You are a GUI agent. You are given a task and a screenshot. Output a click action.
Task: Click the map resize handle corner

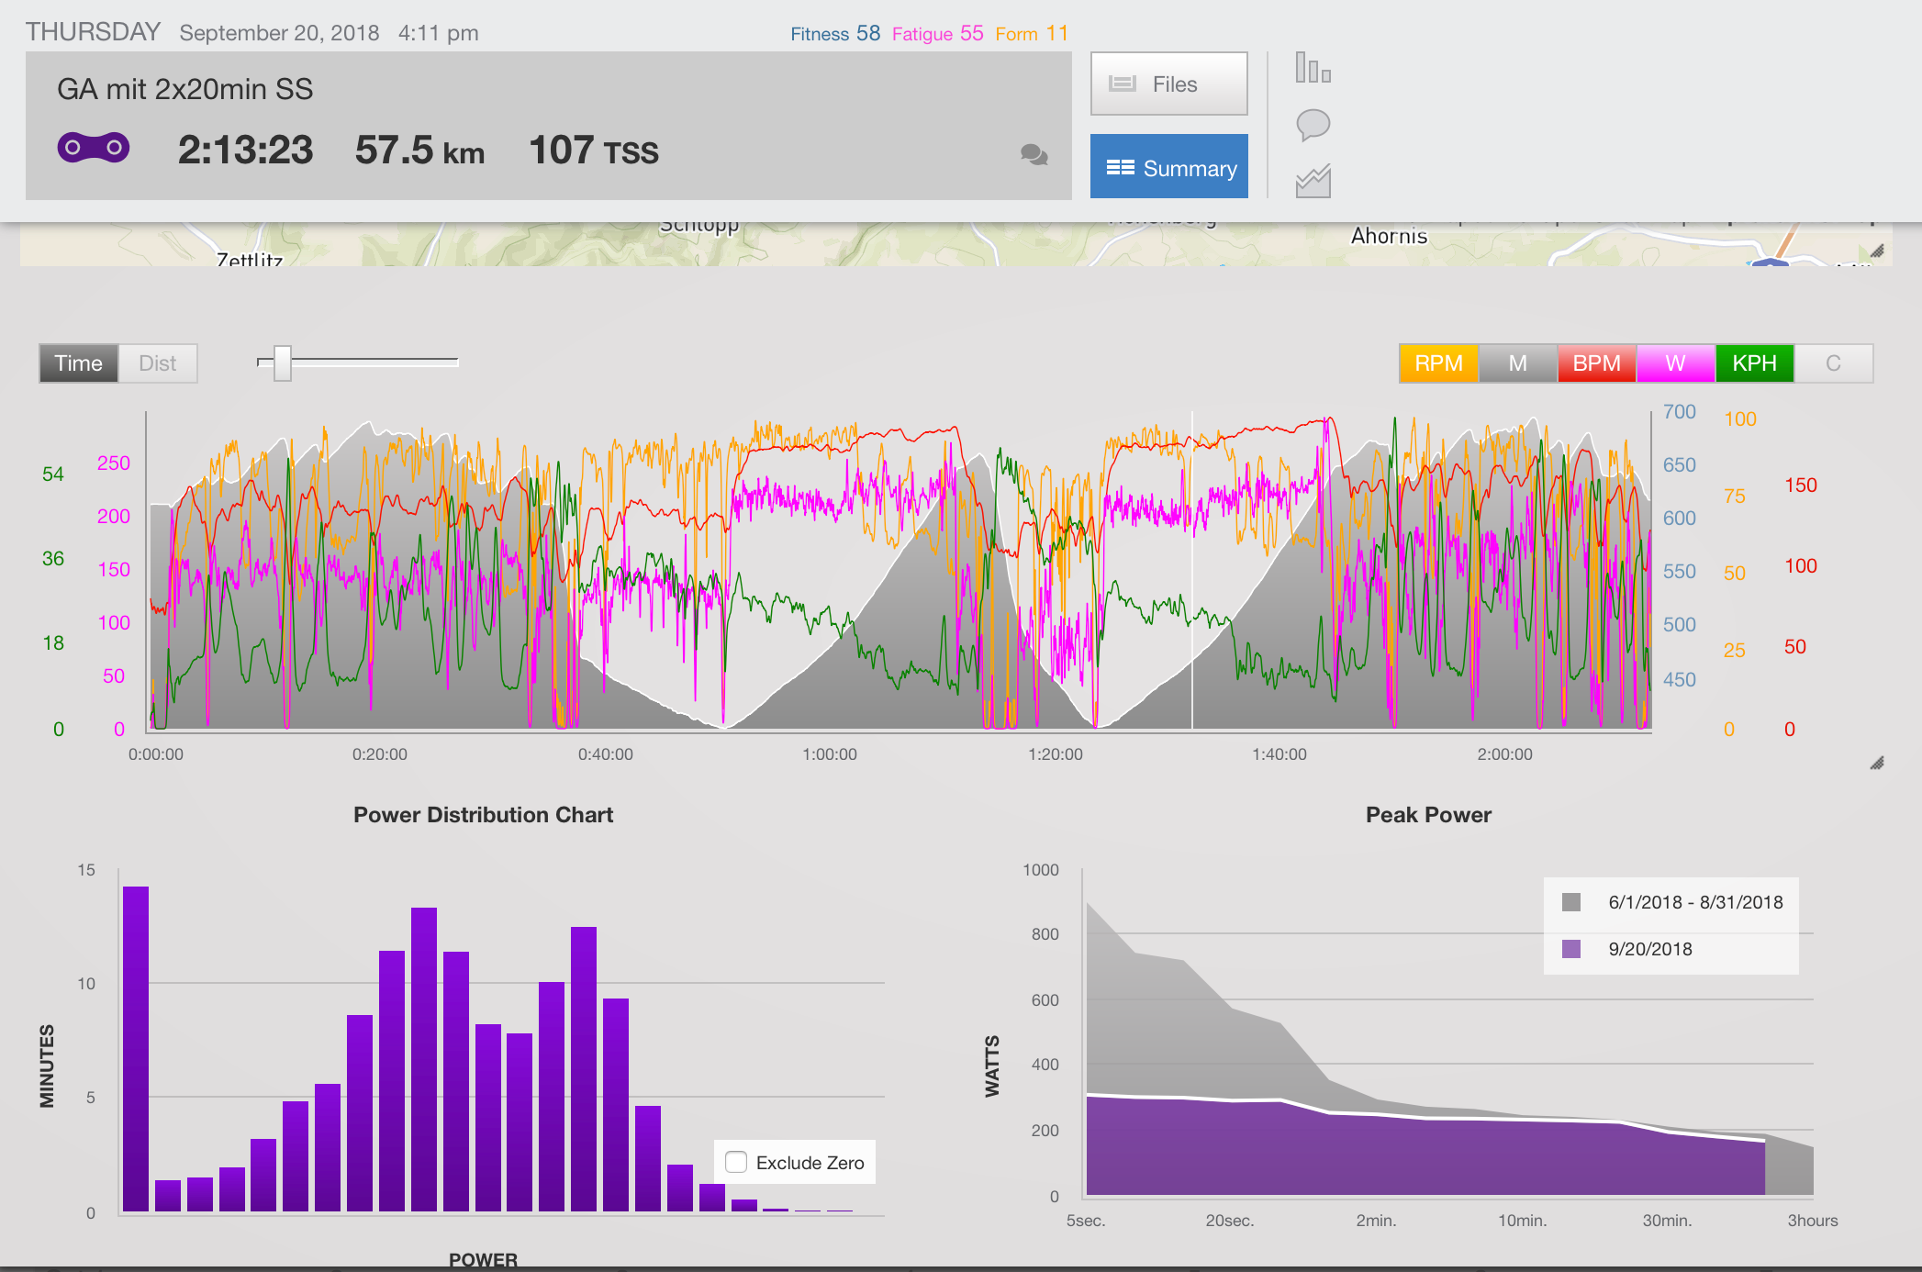pyautogui.click(x=1877, y=251)
